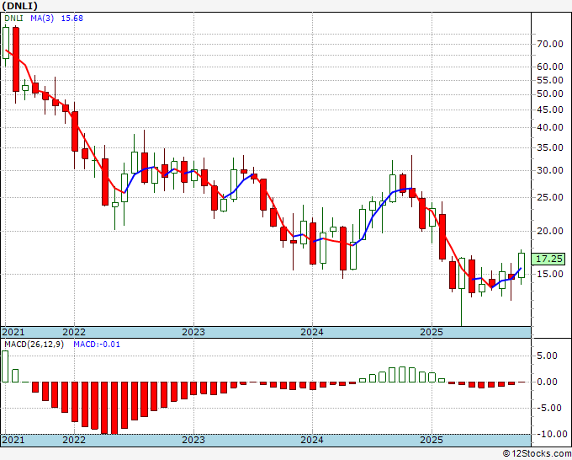Select the MACD:-0.01 value readout

coord(97,345)
